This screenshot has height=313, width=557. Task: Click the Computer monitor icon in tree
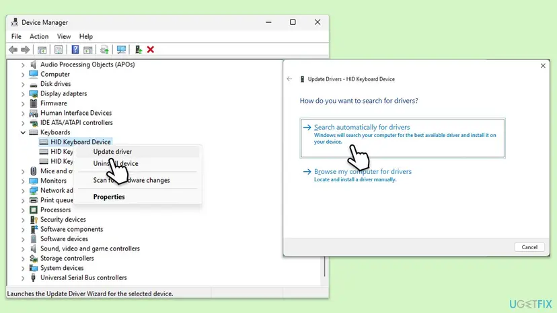[34, 74]
